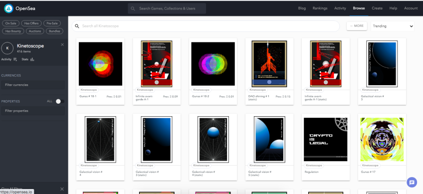
Task: Click the Kinetoscope tag on DAO shining card
Action: (257, 90)
